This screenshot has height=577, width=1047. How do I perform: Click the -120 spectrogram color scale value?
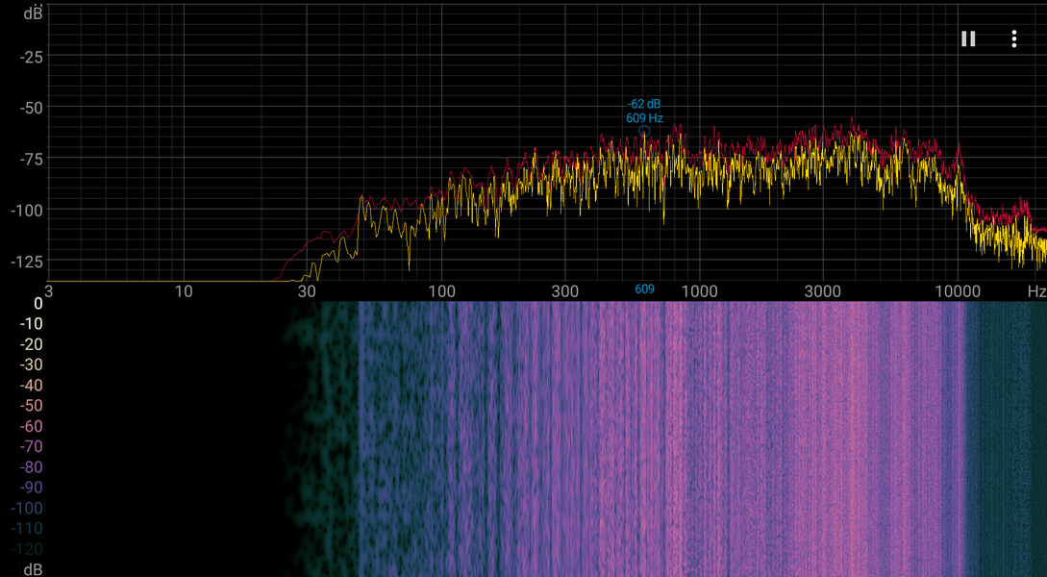tap(27, 550)
